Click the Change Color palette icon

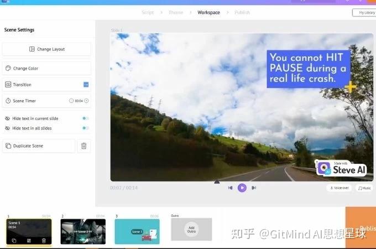tap(8, 69)
